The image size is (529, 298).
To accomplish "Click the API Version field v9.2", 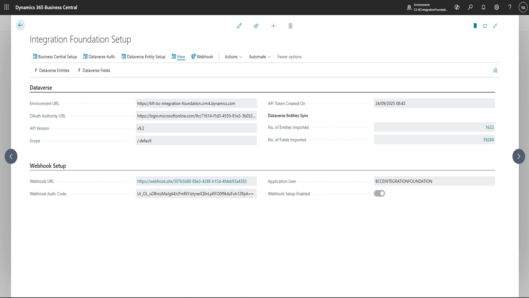I will point(196,128).
